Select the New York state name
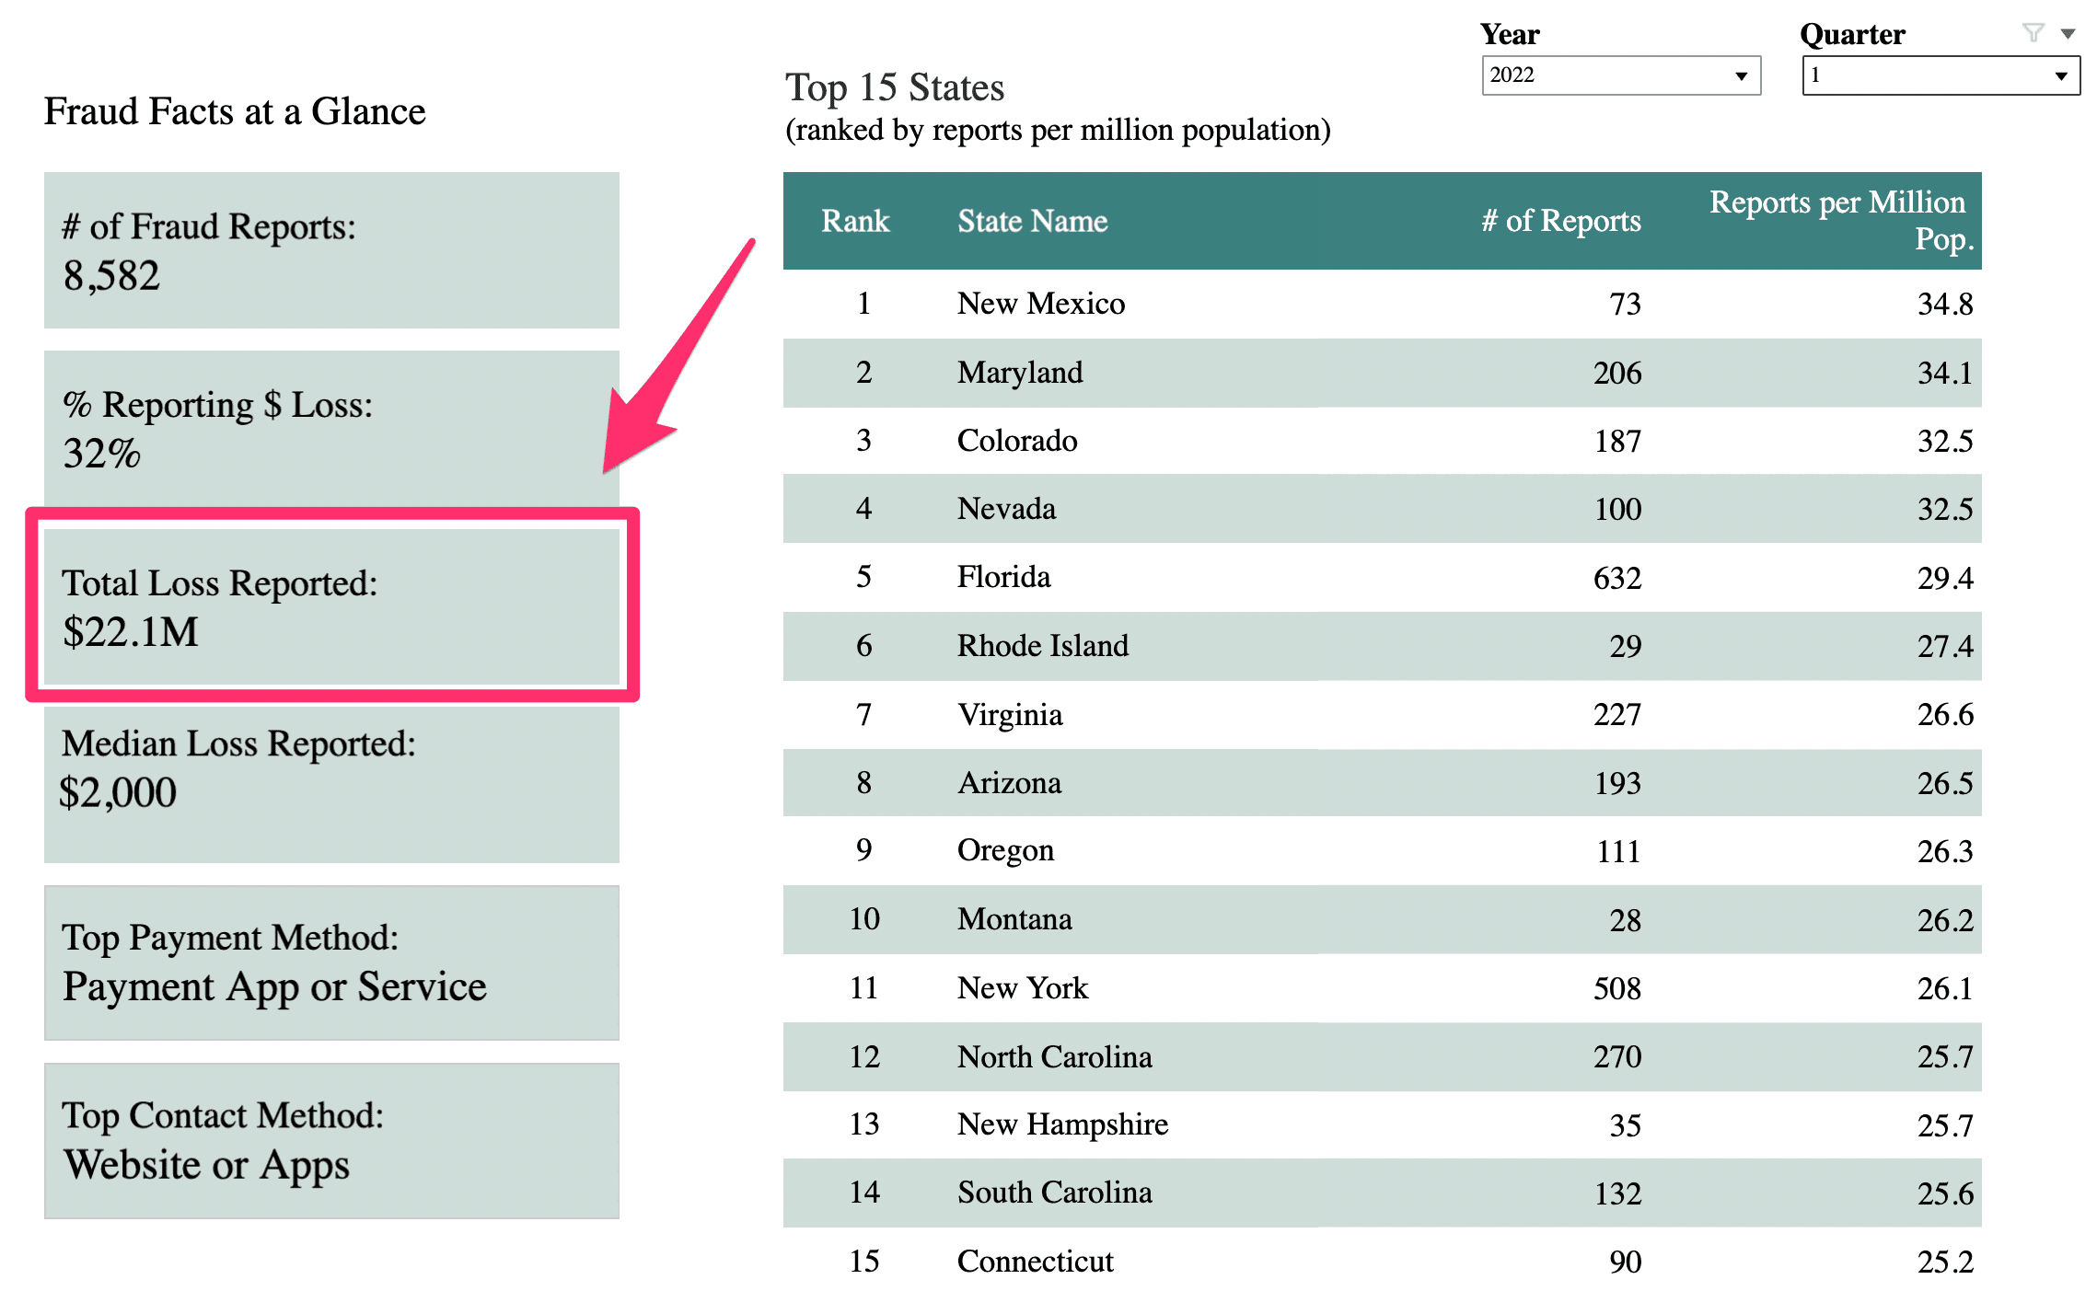 click(x=1022, y=988)
